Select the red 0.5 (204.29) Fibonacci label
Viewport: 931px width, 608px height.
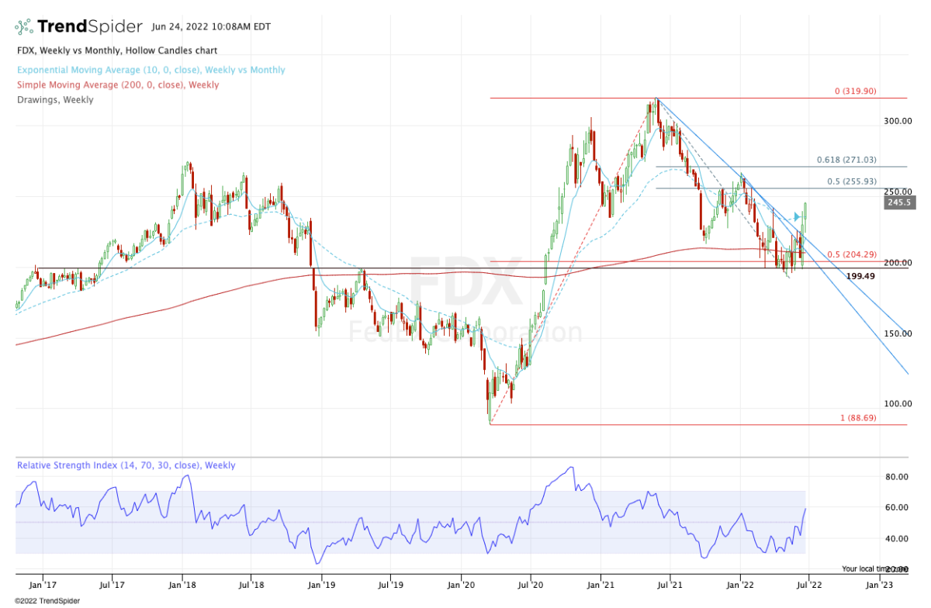tap(852, 254)
